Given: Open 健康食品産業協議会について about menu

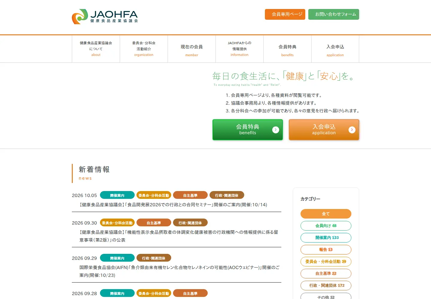Looking at the screenshot, I should tap(96, 49).
